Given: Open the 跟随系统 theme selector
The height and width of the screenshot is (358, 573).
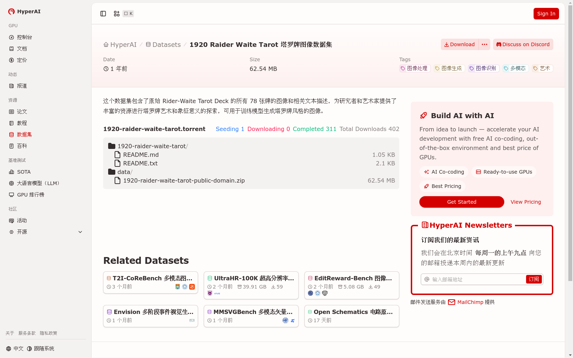Looking at the screenshot, I should point(40,349).
